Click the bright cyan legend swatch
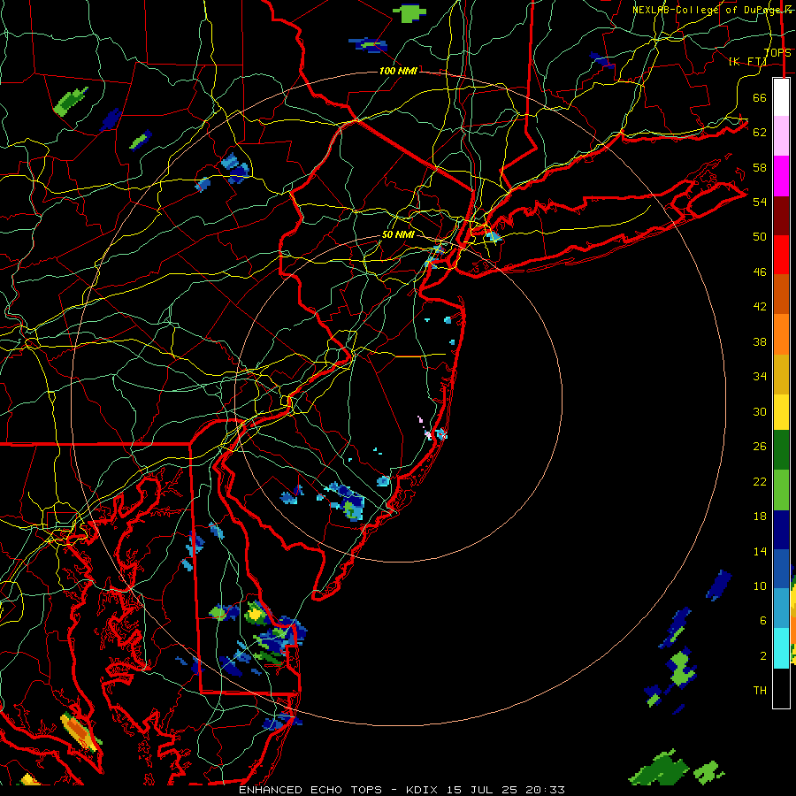796x796 pixels. [x=781, y=648]
